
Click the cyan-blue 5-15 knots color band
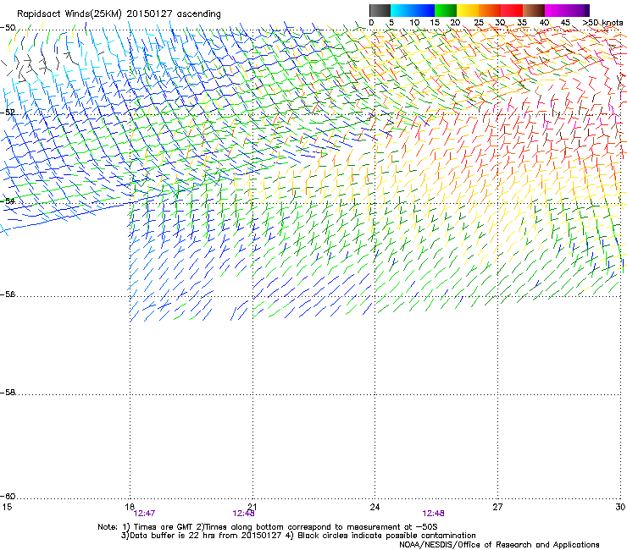413,10
